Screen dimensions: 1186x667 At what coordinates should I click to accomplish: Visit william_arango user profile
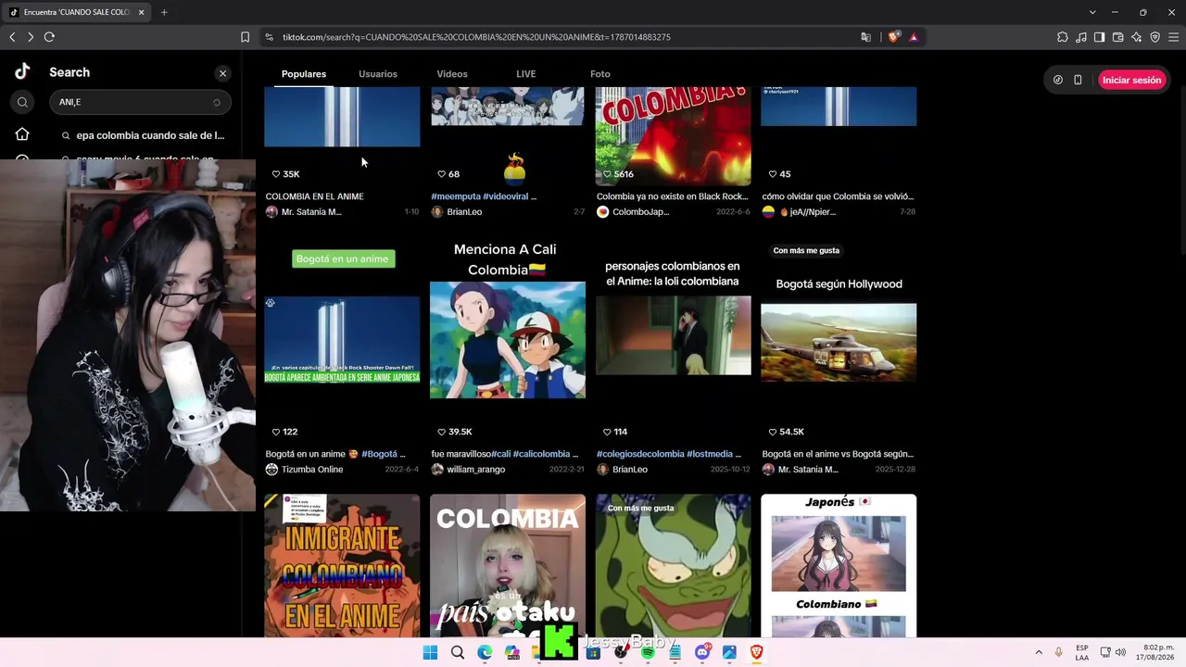pyautogui.click(x=475, y=470)
